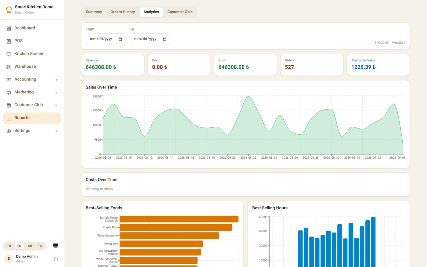Go to POS in the sidebar
The image size is (427, 267).
pos(32,41)
